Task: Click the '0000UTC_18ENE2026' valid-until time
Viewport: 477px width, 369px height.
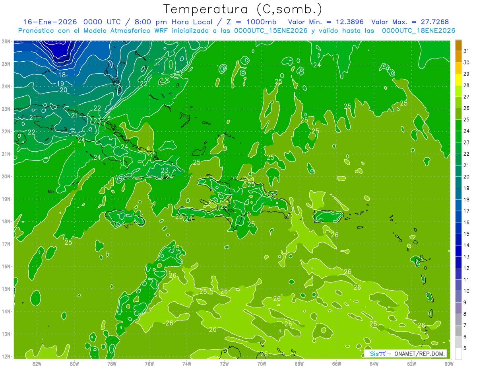Action: pyautogui.click(x=419, y=31)
